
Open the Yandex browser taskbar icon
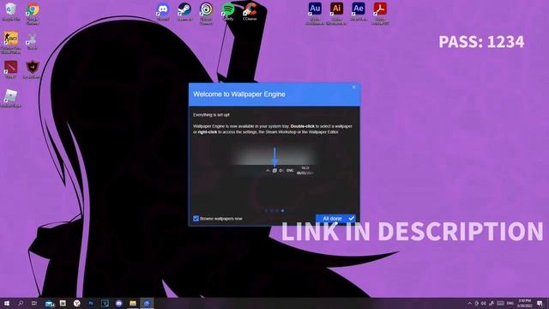pos(76,303)
